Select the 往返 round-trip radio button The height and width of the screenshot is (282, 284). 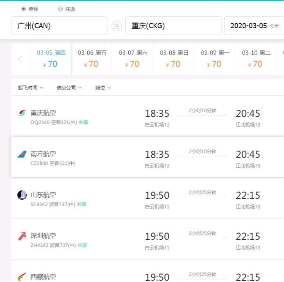(x=61, y=9)
